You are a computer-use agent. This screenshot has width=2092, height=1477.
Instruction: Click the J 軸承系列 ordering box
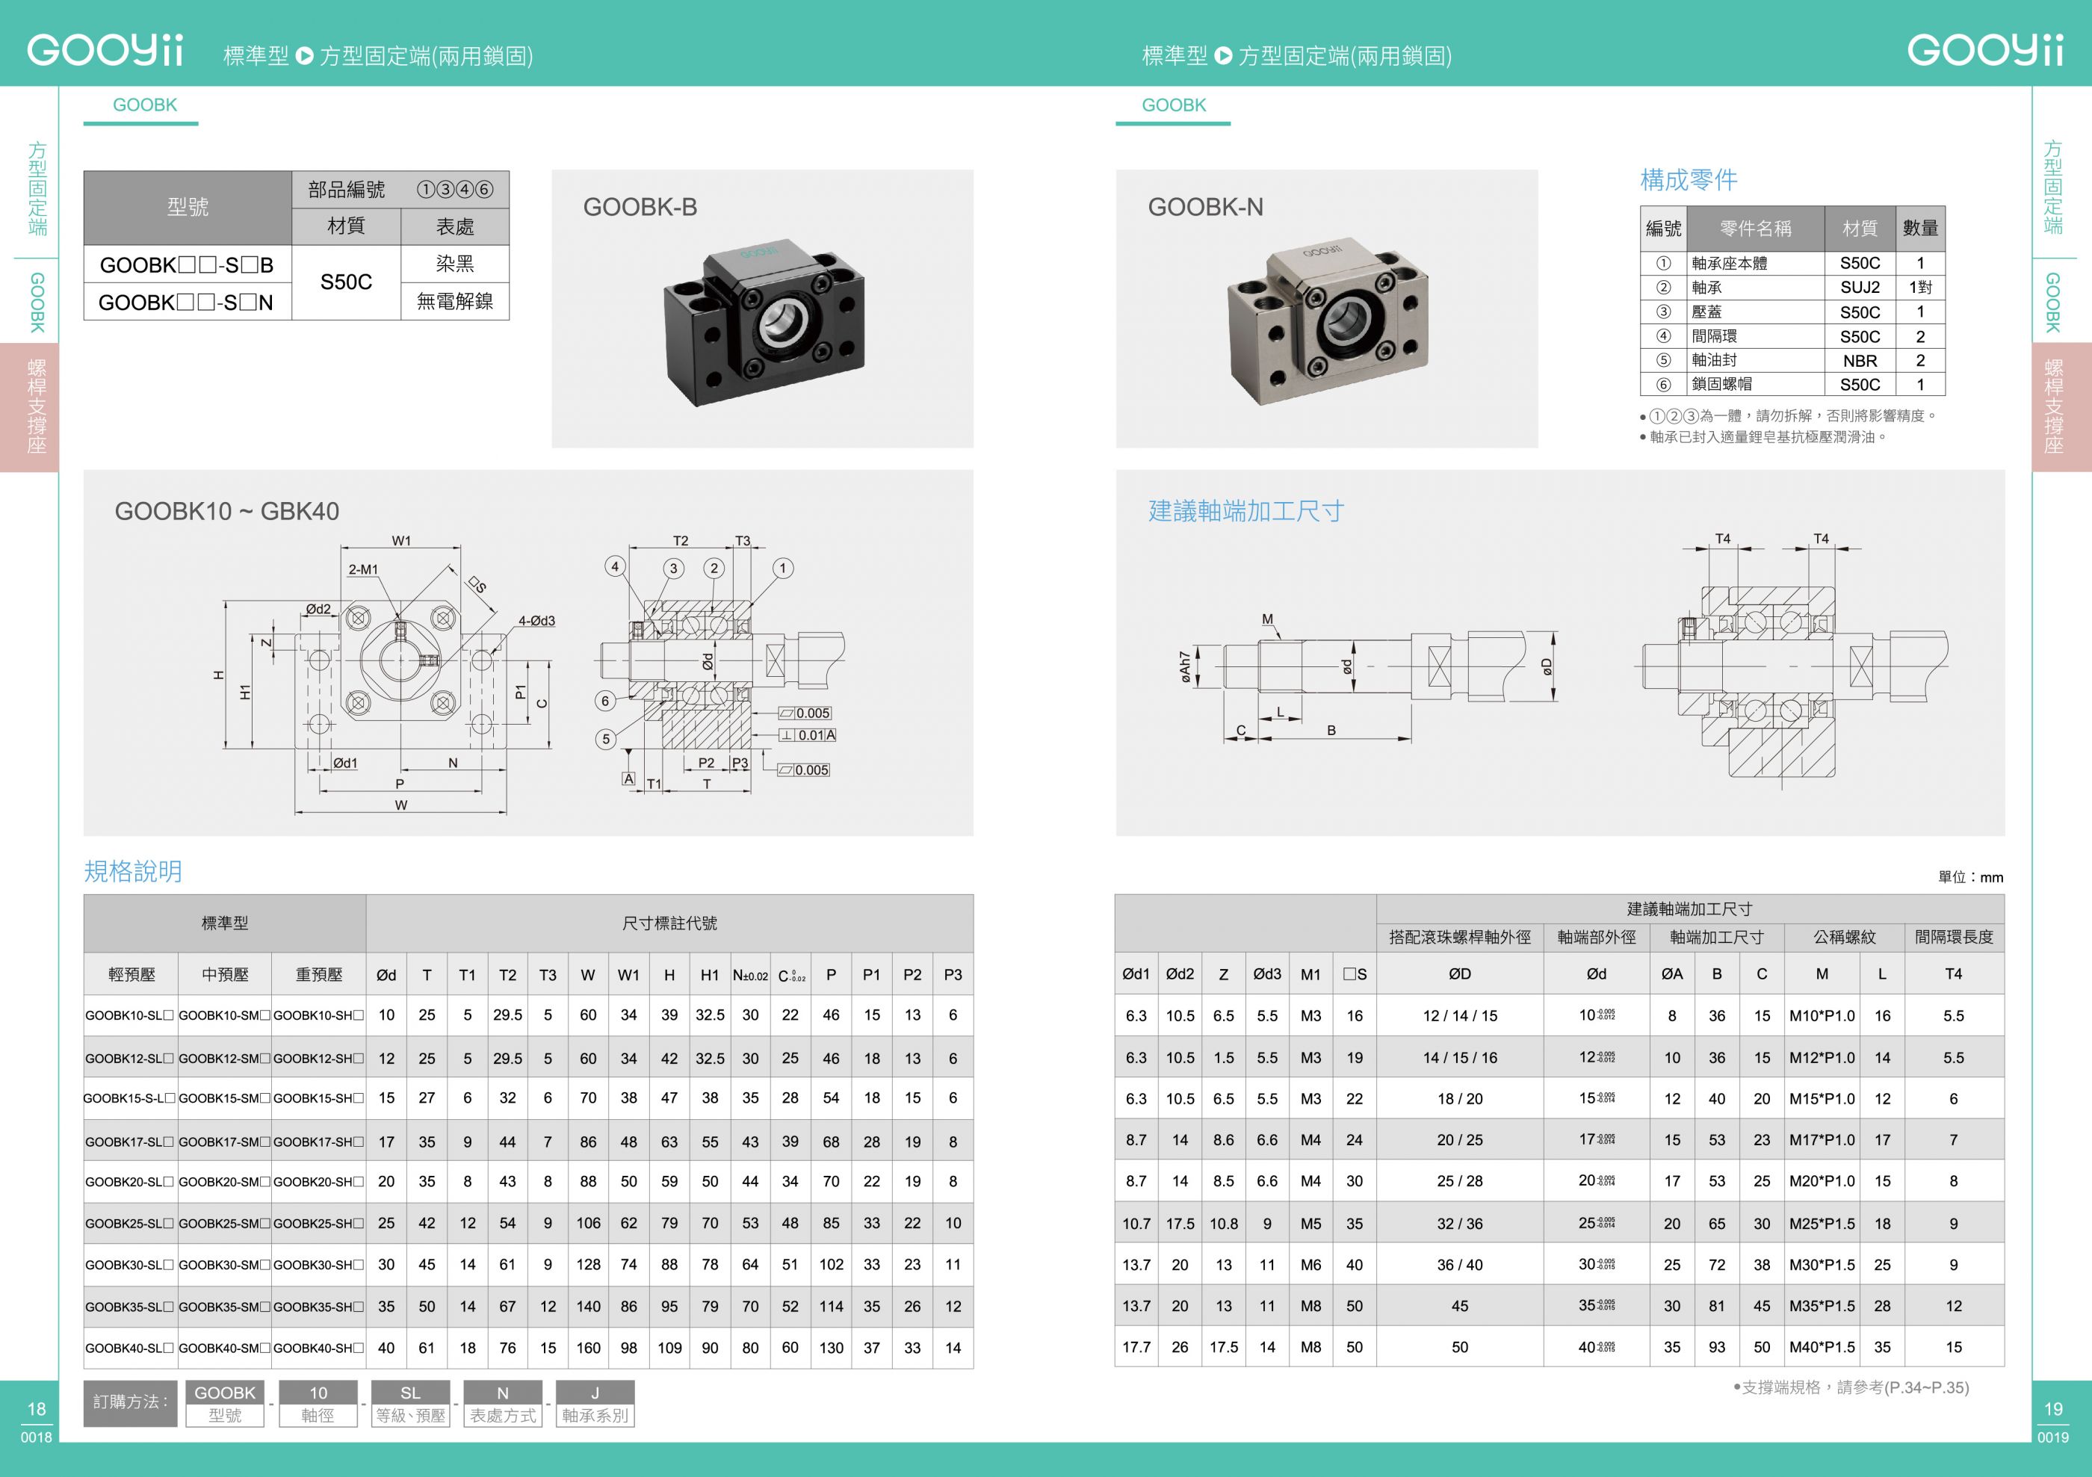click(595, 1403)
